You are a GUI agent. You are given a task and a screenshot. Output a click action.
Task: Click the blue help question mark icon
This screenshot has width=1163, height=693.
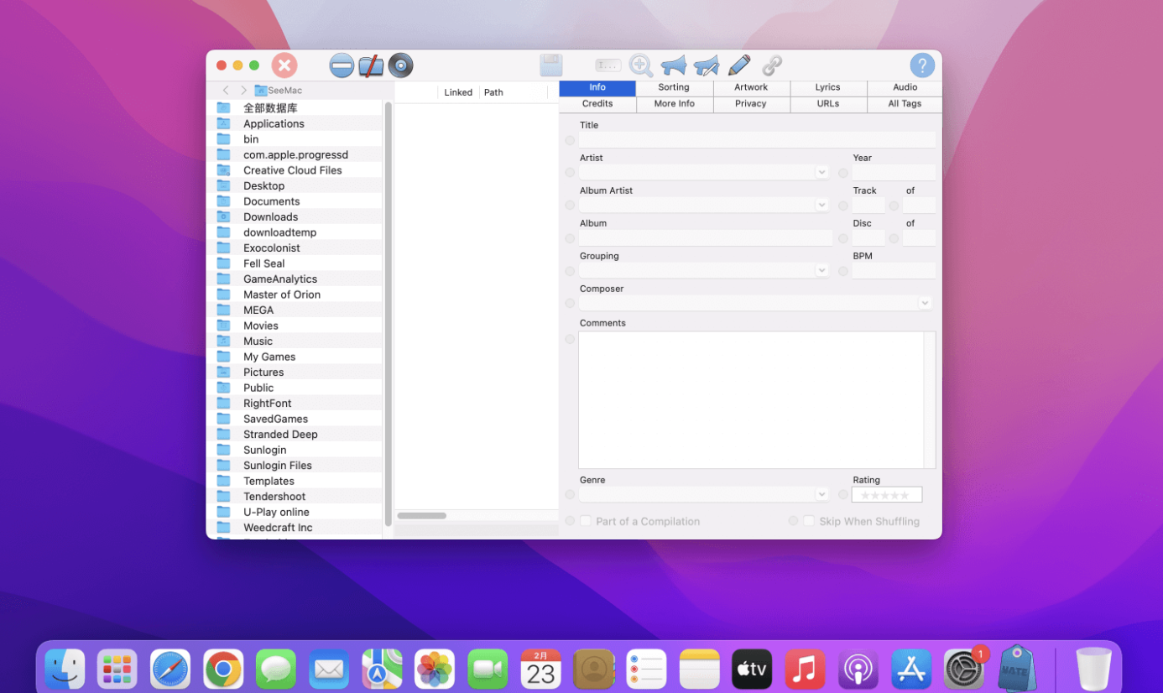click(x=921, y=65)
